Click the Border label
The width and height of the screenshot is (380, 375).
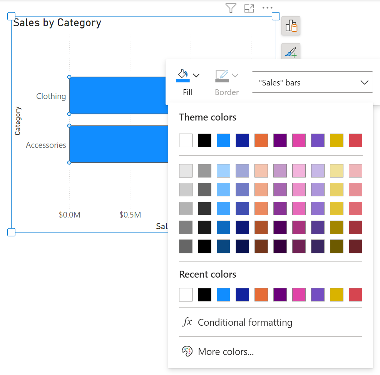[x=227, y=92]
